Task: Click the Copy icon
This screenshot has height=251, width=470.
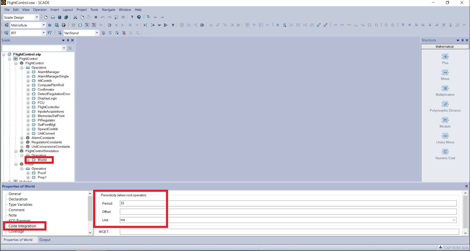Action: point(82,17)
